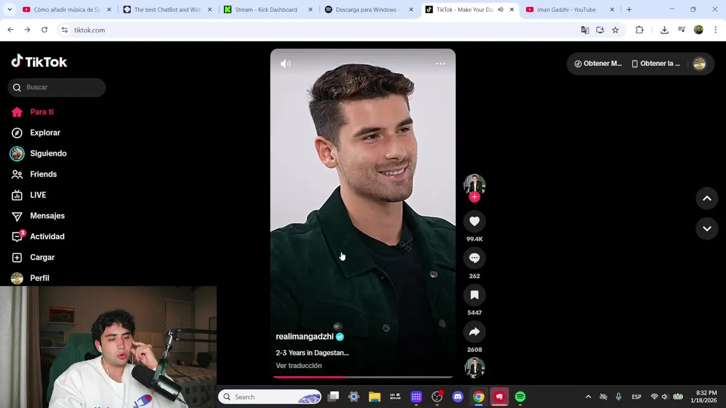This screenshot has width=726, height=408.
Task: Save the video with the bookmark icon
Action: 475,295
